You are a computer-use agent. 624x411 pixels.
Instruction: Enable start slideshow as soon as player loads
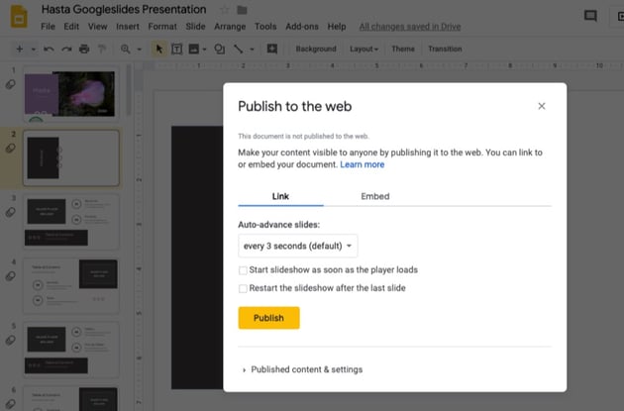click(x=244, y=270)
